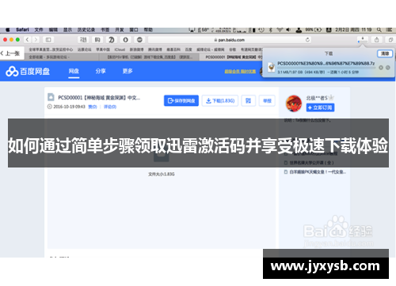Screen dimensions: 396x286
Task: Click the Spotlight search icon
Action: pos(379,30)
